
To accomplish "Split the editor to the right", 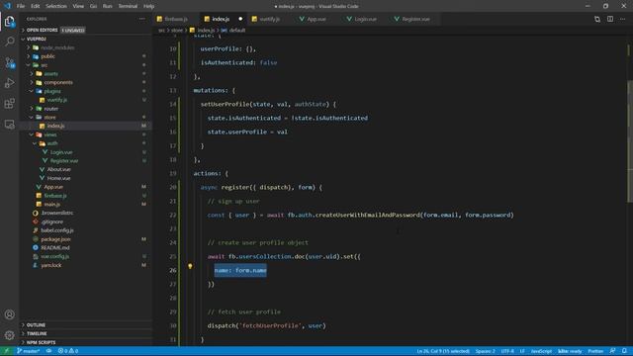I will pos(610,19).
